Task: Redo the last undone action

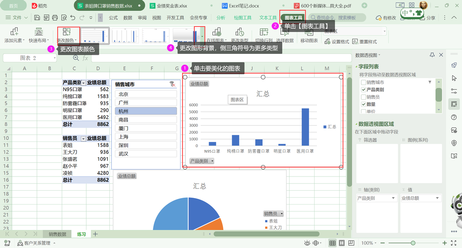Action: tap(82, 18)
